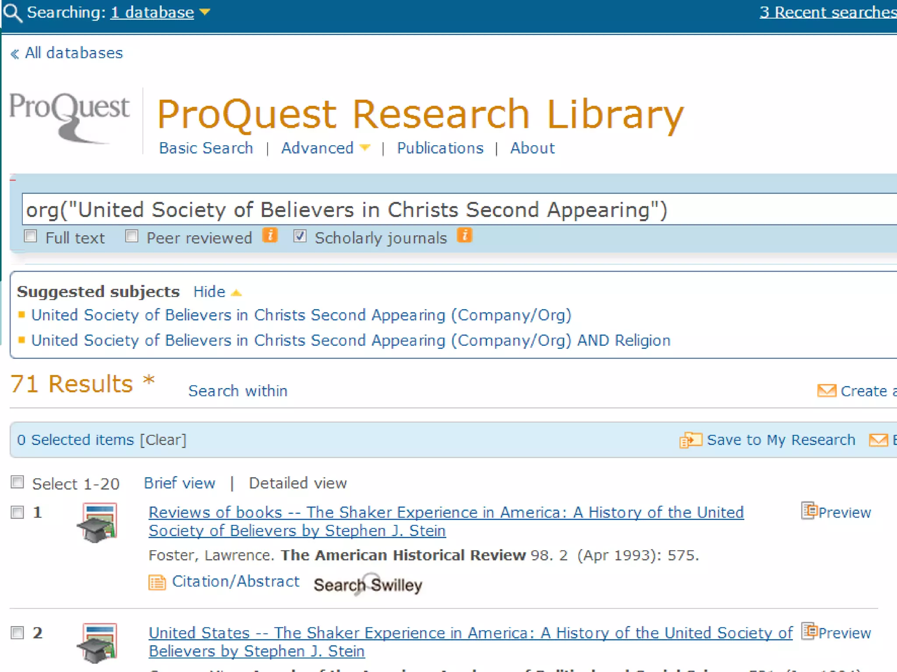Open the Advanced search dropdown
The height and width of the screenshot is (672, 897).
click(x=364, y=148)
